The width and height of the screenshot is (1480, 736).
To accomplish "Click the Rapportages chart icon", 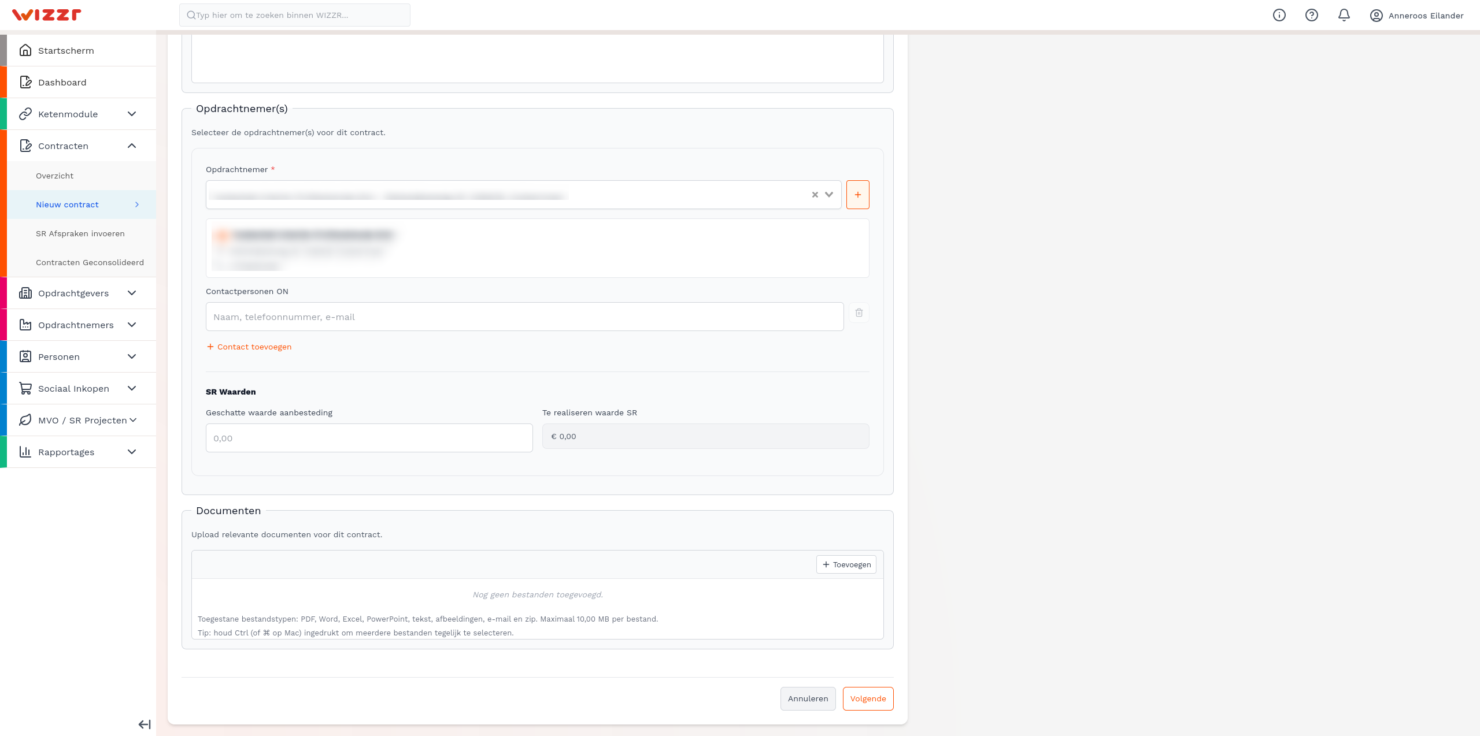I will pyautogui.click(x=25, y=452).
